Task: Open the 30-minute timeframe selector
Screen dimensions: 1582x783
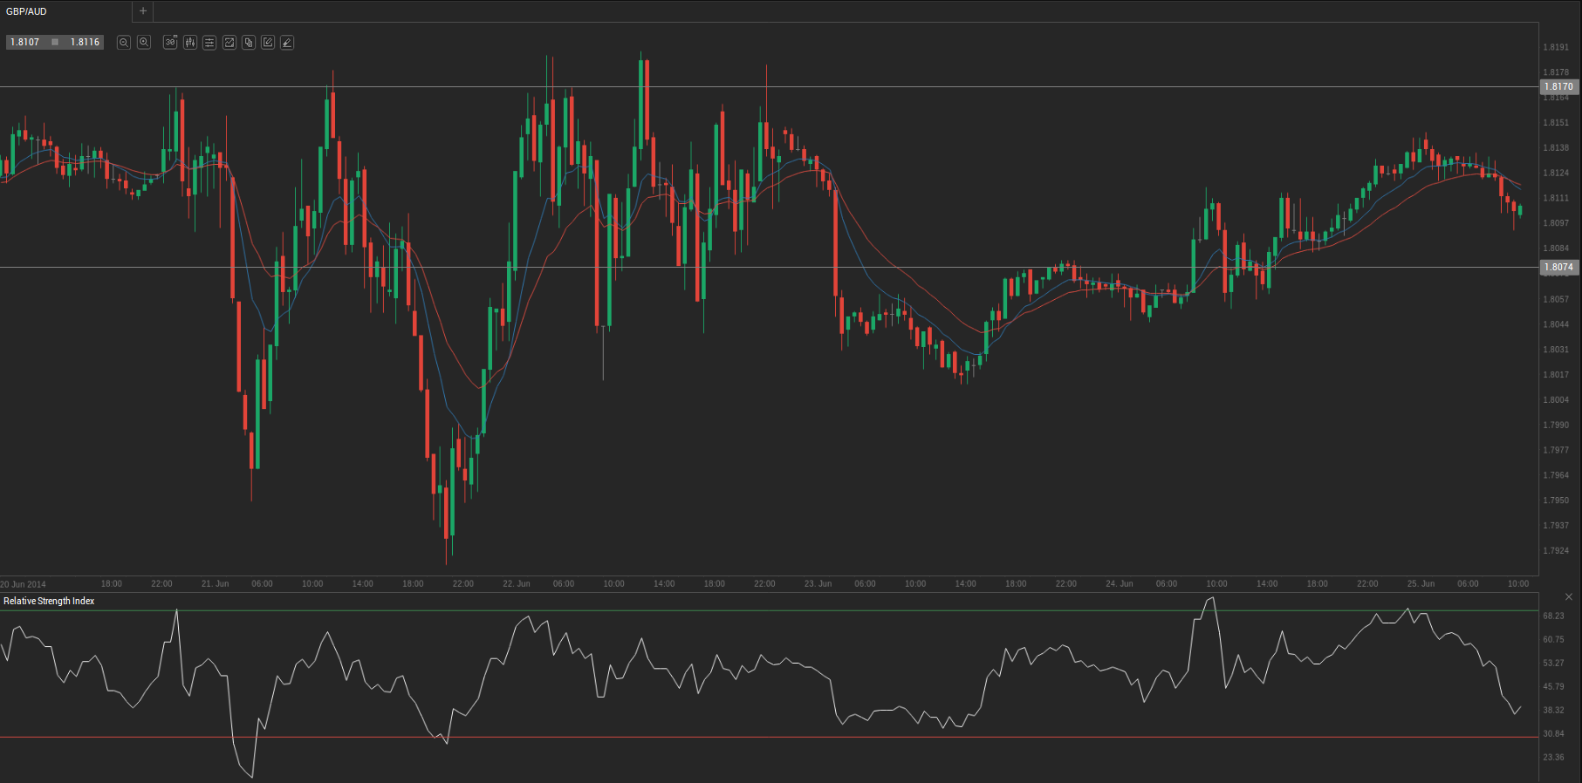Action: click(170, 42)
